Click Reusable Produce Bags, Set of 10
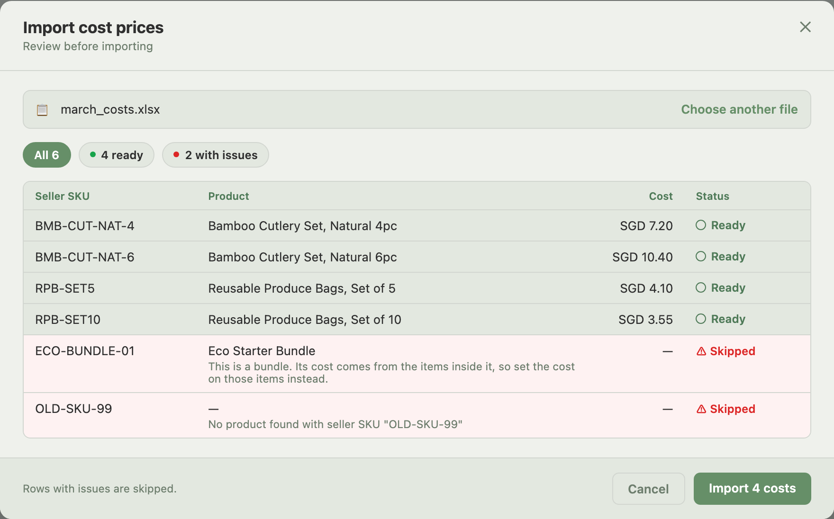Viewport: 834px width, 519px height. [x=305, y=320]
